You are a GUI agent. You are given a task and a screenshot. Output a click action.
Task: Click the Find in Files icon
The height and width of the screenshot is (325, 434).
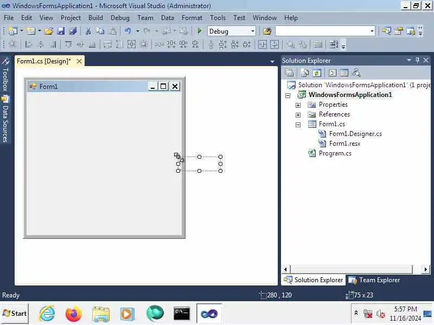tap(267, 31)
